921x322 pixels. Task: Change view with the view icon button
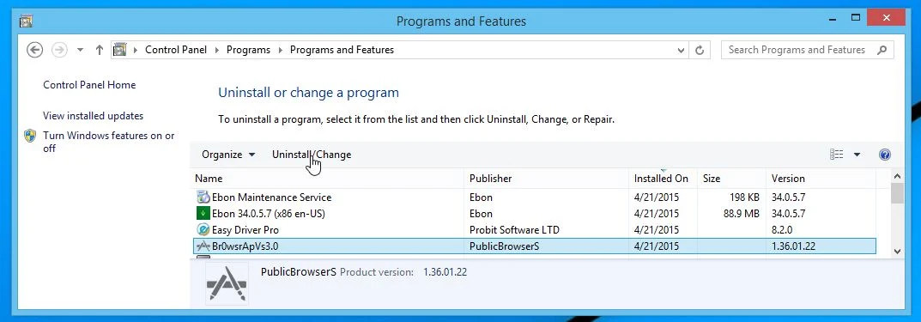pyautogui.click(x=836, y=155)
